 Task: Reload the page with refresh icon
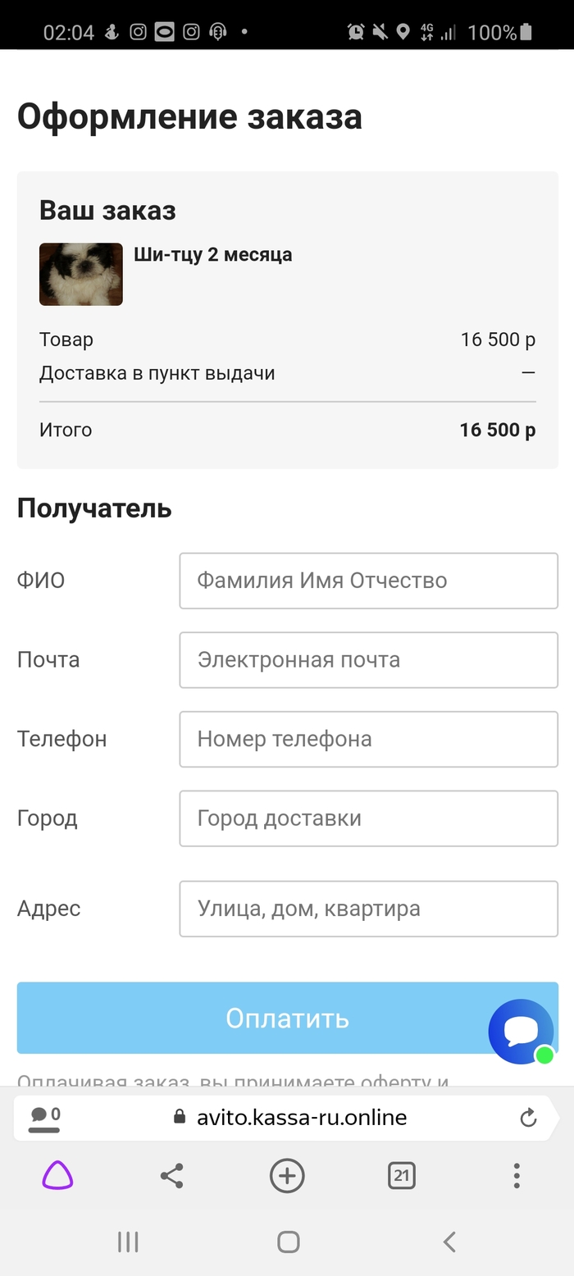(529, 1117)
